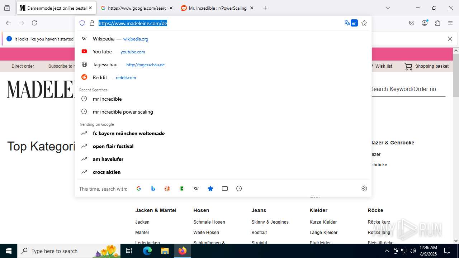Screen dimensions: 459x258
Task: Click the Firefox View icon
Action: pyautogui.click(x=7, y=8)
